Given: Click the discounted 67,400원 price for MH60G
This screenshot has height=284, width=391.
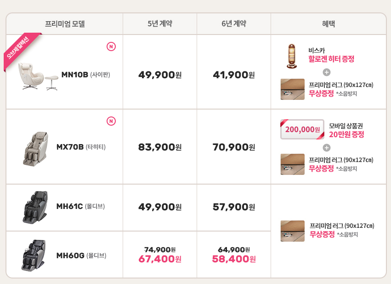Looking at the screenshot, I should (160, 259).
